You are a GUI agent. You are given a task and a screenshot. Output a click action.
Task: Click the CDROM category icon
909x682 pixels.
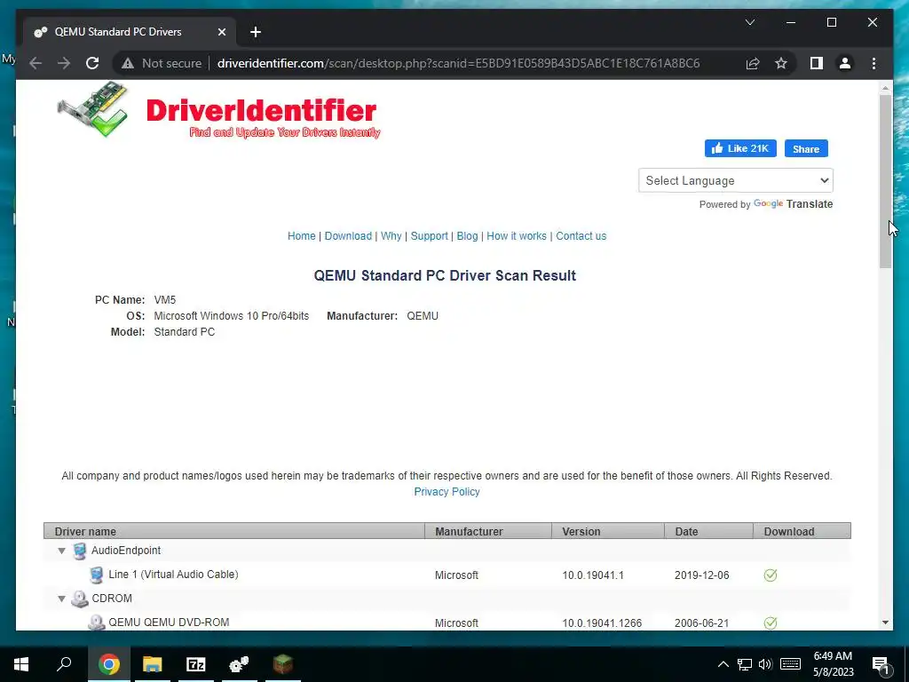(x=79, y=599)
